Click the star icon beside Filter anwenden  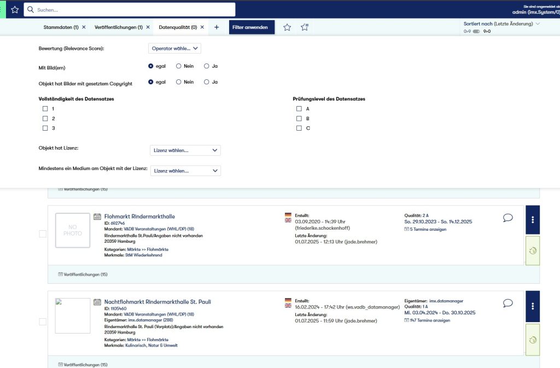(287, 27)
